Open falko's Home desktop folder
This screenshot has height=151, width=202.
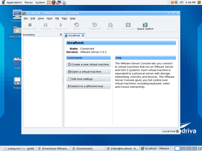coord(15,32)
